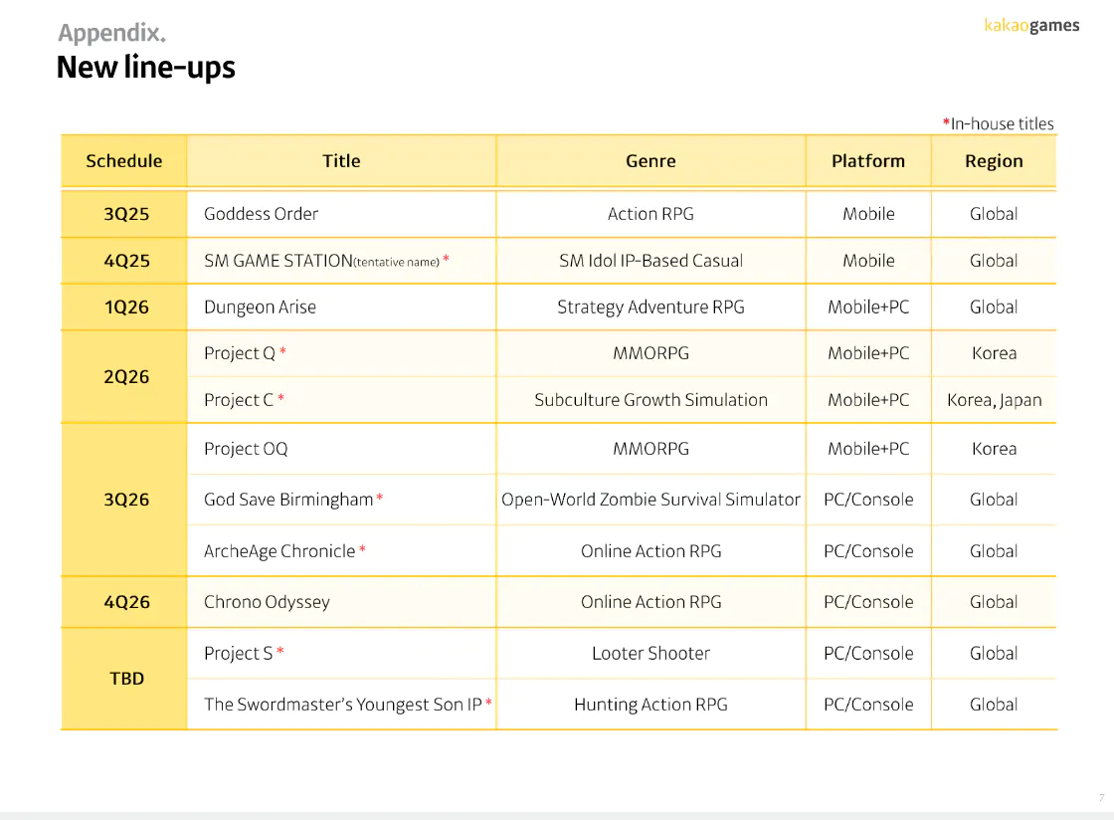Click 'Global' region in Project S row
The image size is (1114, 820).
(x=994, y=653)
